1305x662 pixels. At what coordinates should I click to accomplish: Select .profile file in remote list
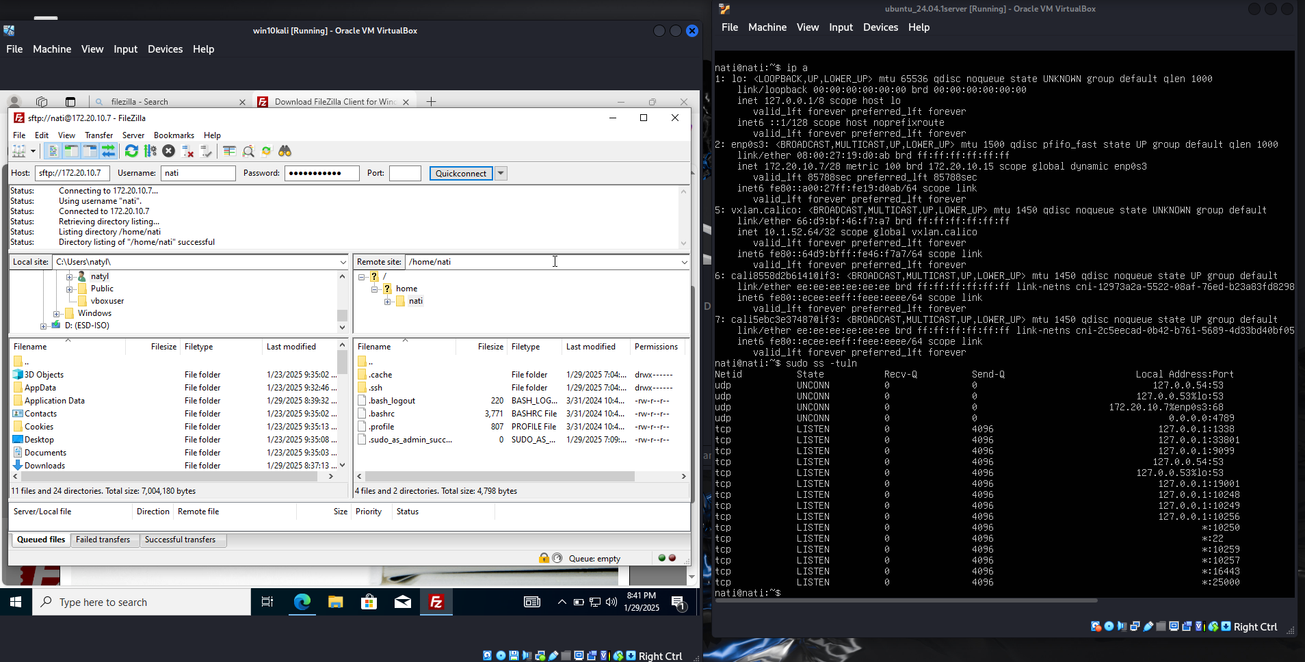[382, 427]
